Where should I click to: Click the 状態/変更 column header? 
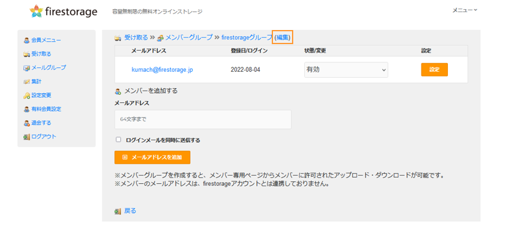coord(316,51)
